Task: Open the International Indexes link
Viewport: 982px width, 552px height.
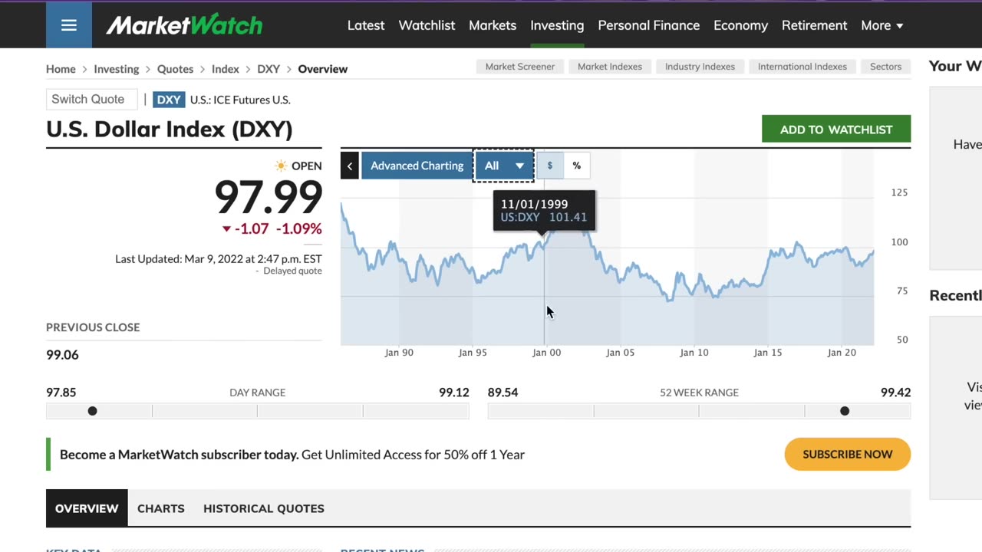Action: click(802, 67)
